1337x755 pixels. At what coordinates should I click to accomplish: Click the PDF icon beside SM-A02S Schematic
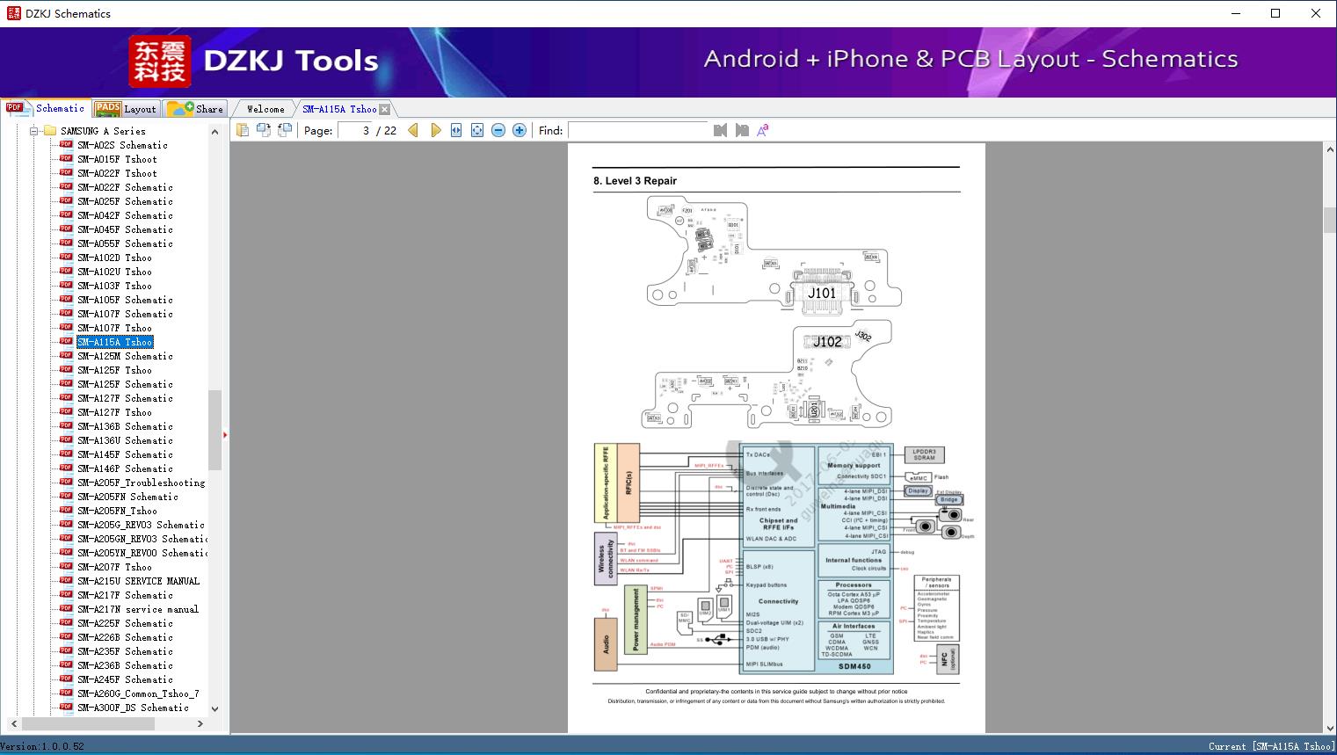(66, 145)
